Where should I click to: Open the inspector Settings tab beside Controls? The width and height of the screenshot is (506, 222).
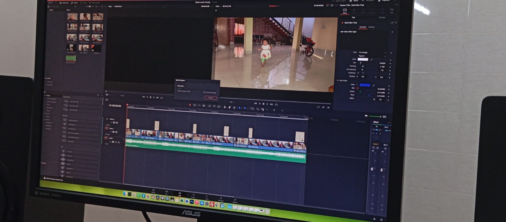coord(371,27)
